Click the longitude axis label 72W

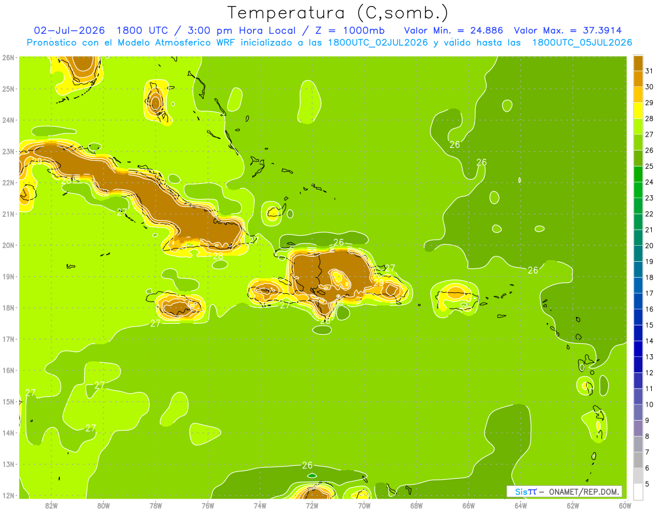point(312,505)
